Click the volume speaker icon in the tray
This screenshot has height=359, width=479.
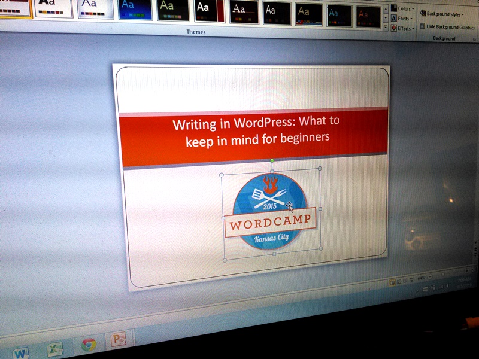(x=447, y=286)
